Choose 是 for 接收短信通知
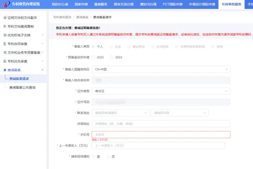253x169 pixels. point(93,157)
